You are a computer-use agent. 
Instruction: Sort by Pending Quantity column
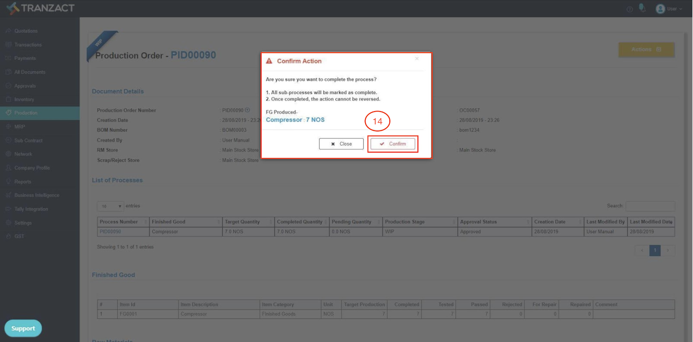pos(356,222)
